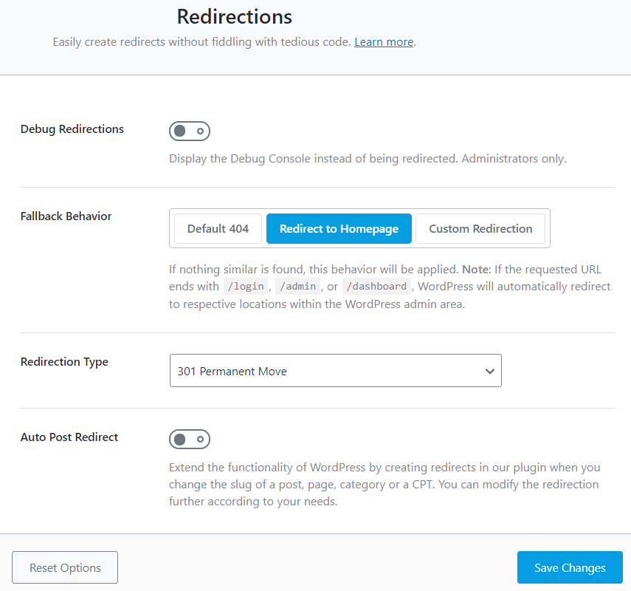Image resolution: width=631 pixels, height=591 pixels.
Task: Save Changes to redirection settings
Action: point(570,567)
